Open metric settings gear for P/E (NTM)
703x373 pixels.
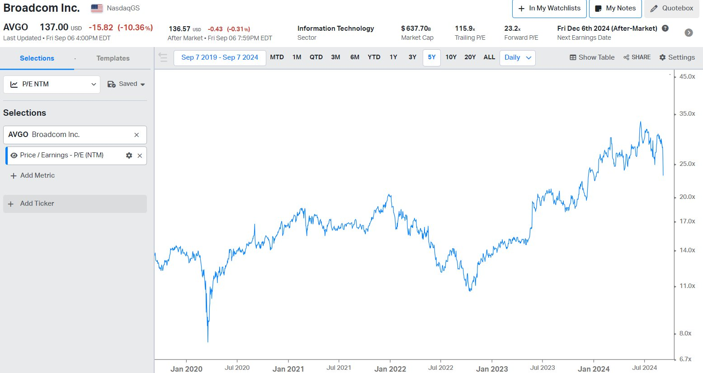point(129,156)
